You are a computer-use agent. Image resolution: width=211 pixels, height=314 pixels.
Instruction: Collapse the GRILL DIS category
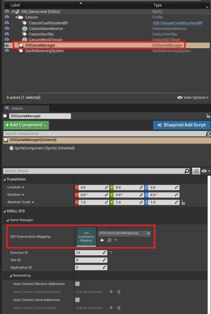point(5,211)
